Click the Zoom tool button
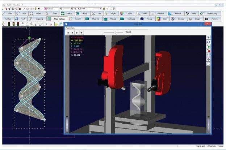This screenshot has width=226, height=150. click(142, 13)
